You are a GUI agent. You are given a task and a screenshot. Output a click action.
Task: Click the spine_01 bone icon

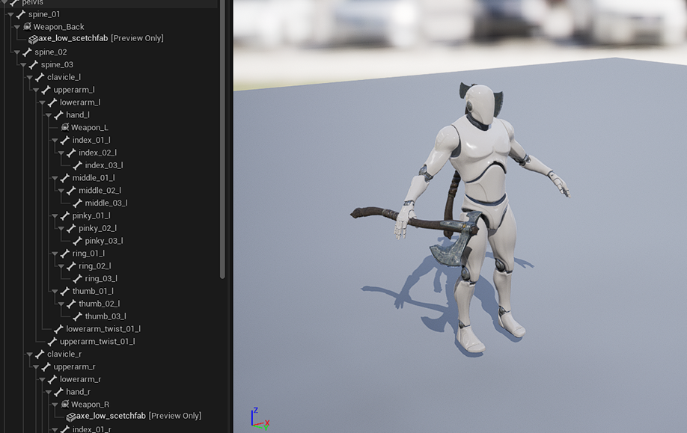pos(21,14)
